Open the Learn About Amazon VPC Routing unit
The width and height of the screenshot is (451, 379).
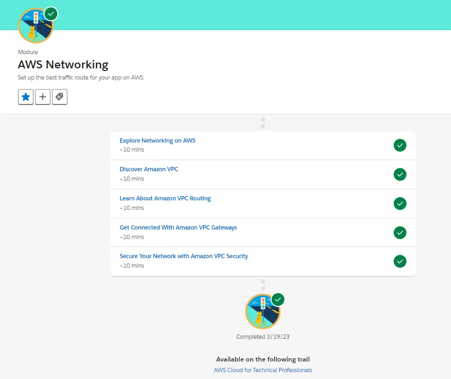pos(166,198)
